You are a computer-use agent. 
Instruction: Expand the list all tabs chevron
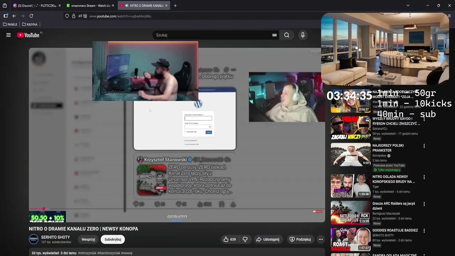[x=408, y=6]
